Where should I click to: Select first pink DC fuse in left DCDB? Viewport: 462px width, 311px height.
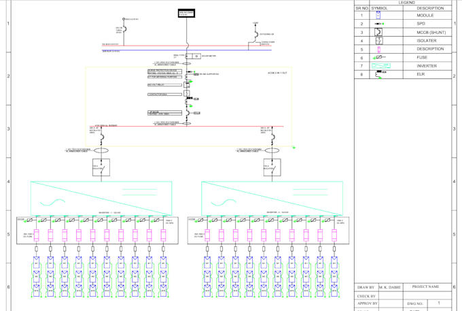tap(37, 235)
